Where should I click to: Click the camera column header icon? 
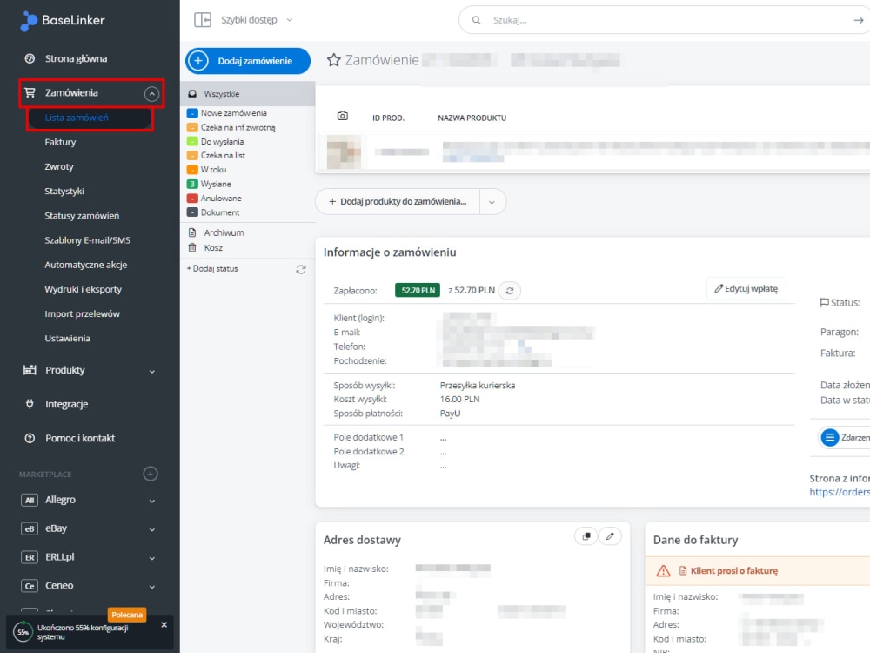(342, 116)
